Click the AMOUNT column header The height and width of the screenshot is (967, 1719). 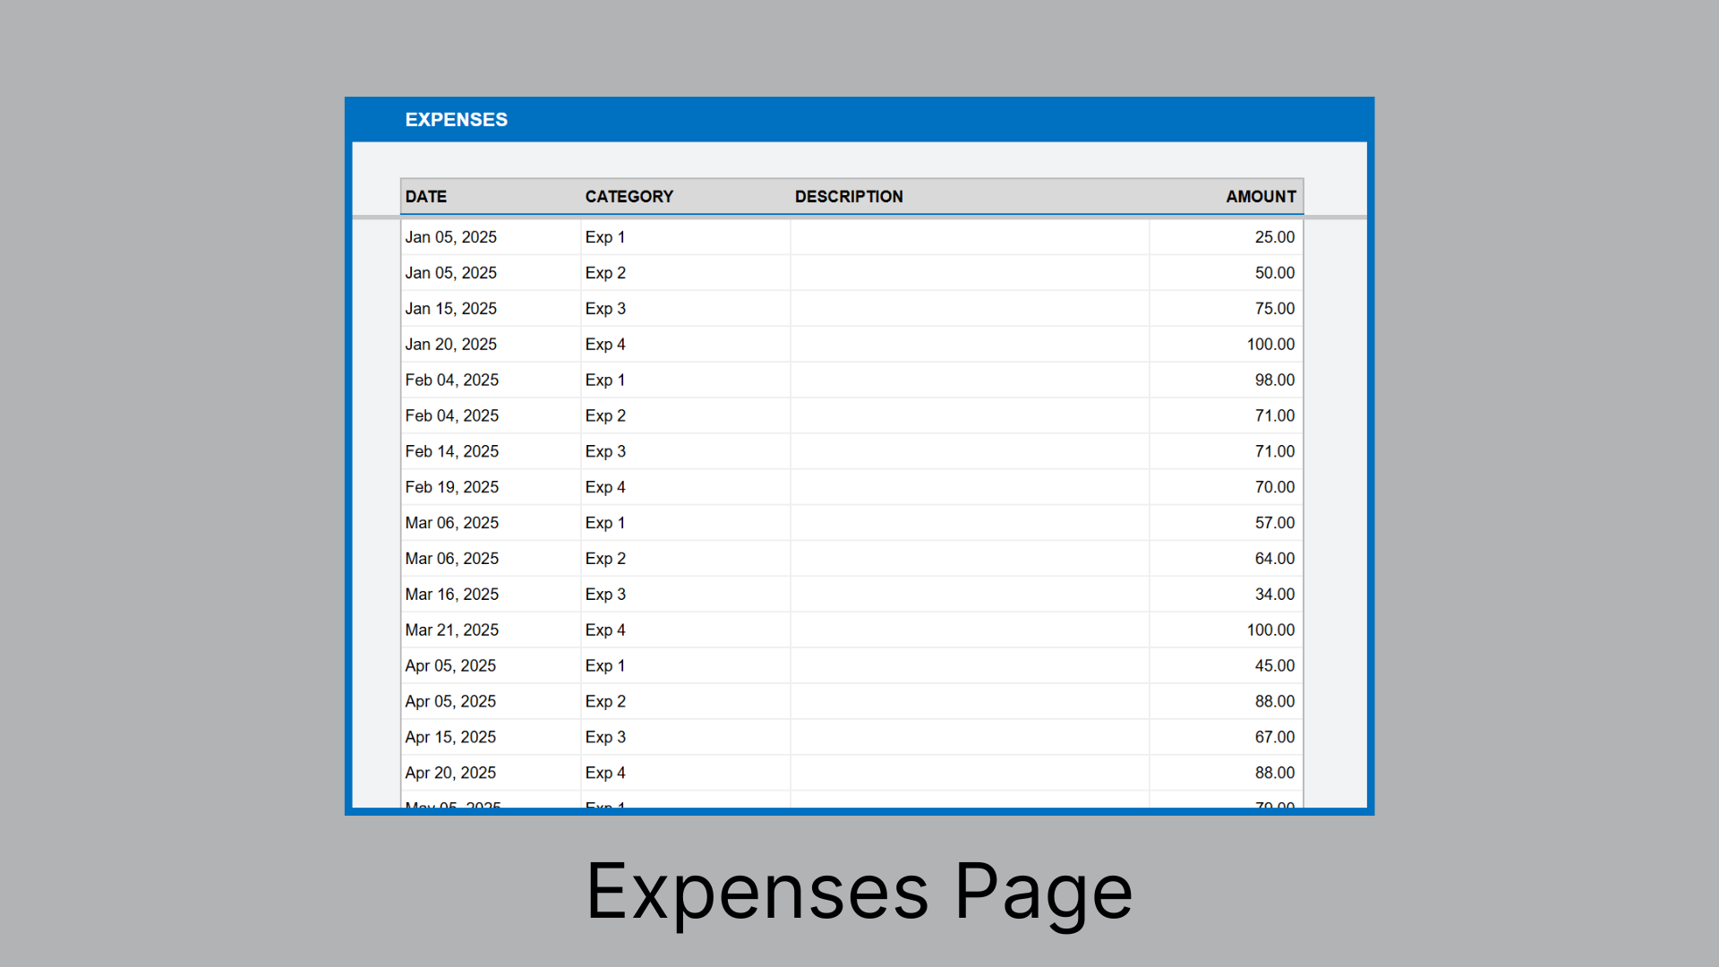coord(1260,196)
